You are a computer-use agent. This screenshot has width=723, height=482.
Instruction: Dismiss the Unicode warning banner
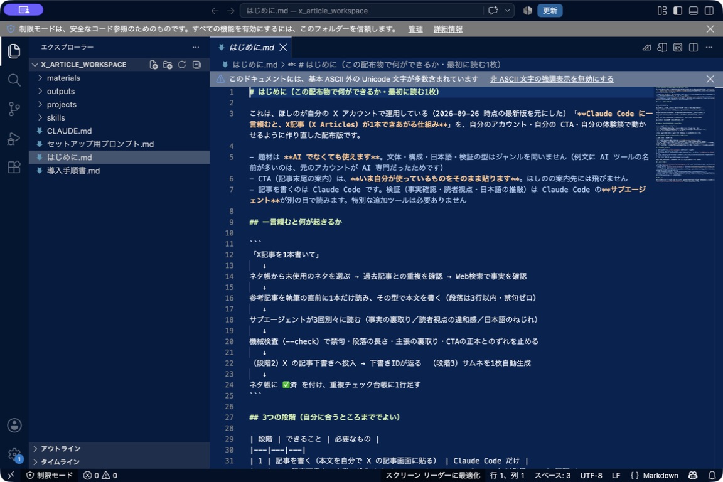(710, 79)
